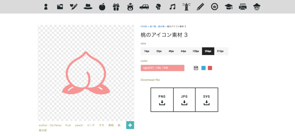Open the gift box icon category
Viewport: 295px width, 136px height.
[116, 6]
